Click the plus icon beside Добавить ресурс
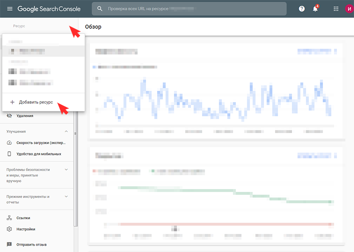Viewport: 354px width, 252px height. click(12, 102)
